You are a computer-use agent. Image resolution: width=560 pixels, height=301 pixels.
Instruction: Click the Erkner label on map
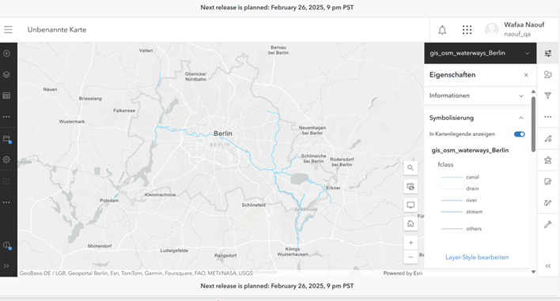(333, 187)
